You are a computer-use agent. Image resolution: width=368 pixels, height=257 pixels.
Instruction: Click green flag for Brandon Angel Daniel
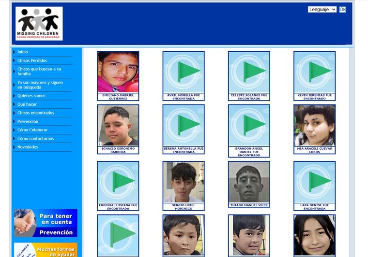pos(249,125)
